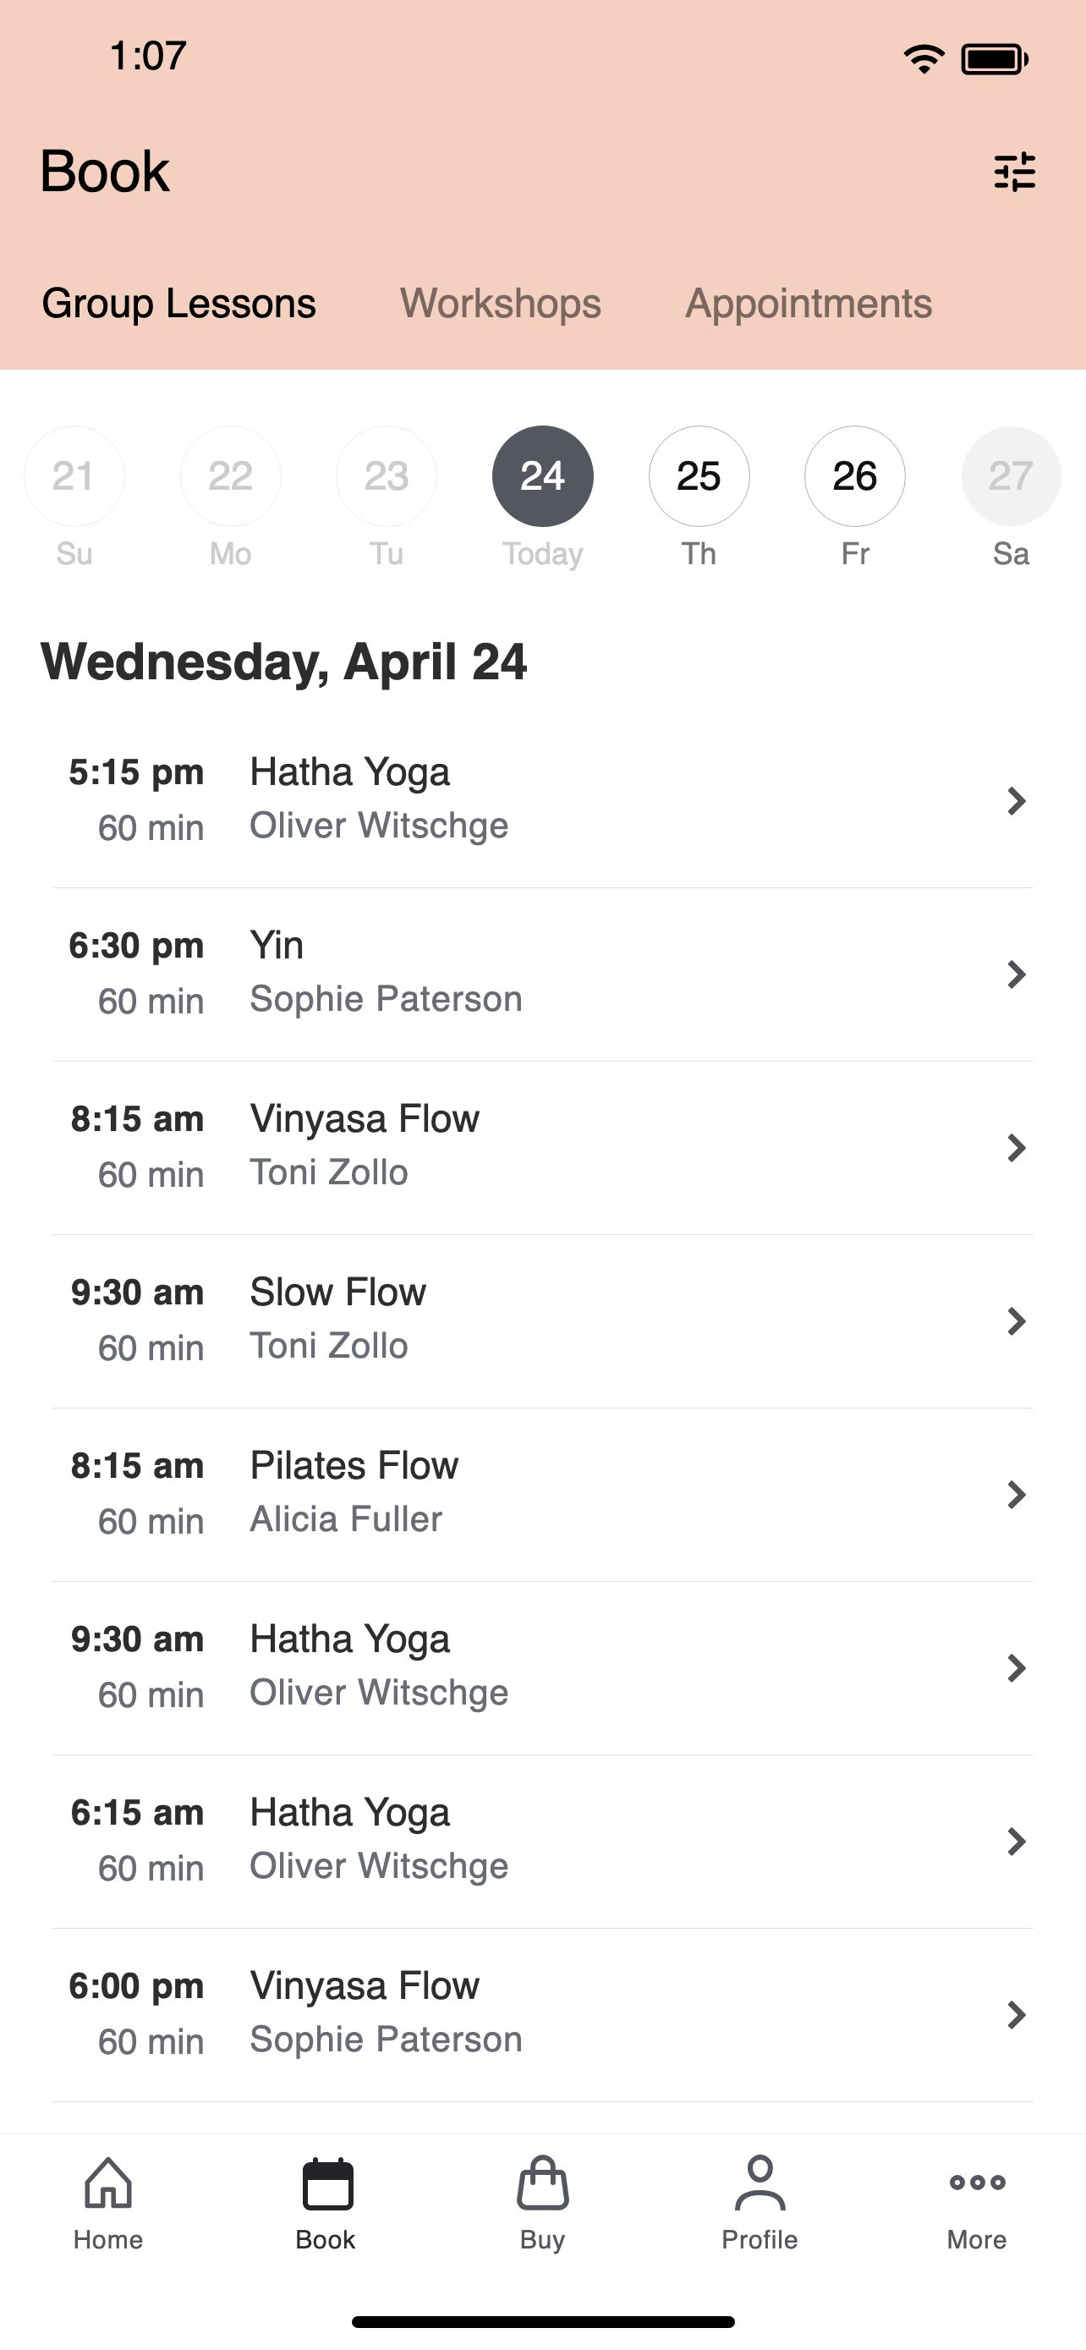Select Thursday 25 date
The width and height of the screenshot is (1086, 2350).
tap(699, 476)
